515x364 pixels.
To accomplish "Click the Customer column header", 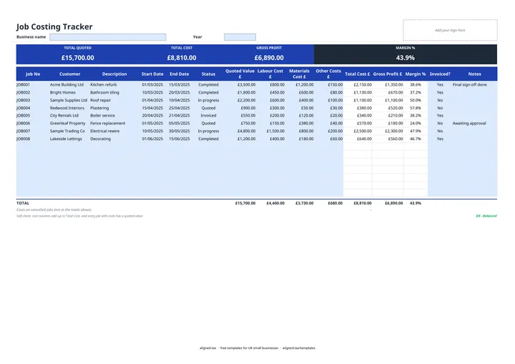I will [69, 74].
